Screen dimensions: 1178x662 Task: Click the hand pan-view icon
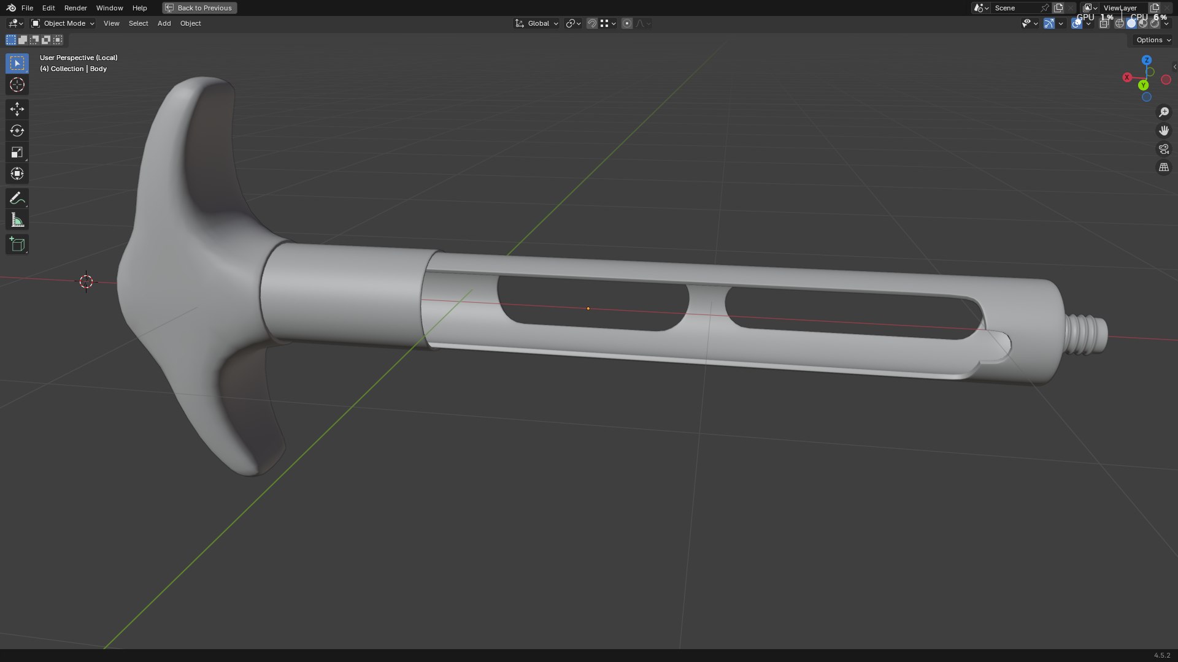click(x=1163, y=131)
